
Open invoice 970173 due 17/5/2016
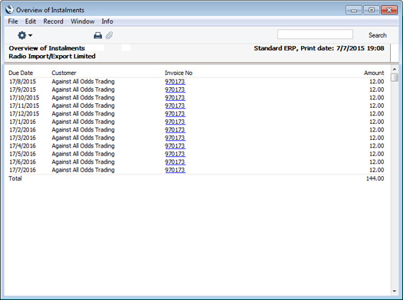175,154
